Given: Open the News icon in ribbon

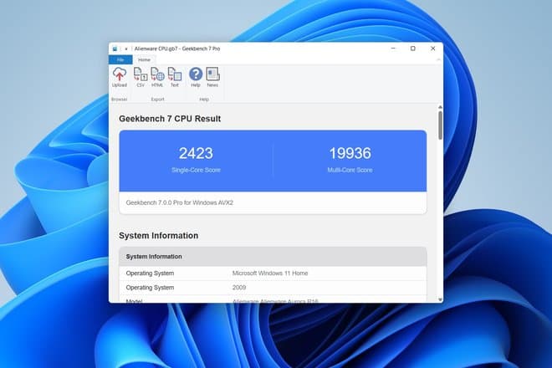Looking at the screenshot, I should pos(212,78).
